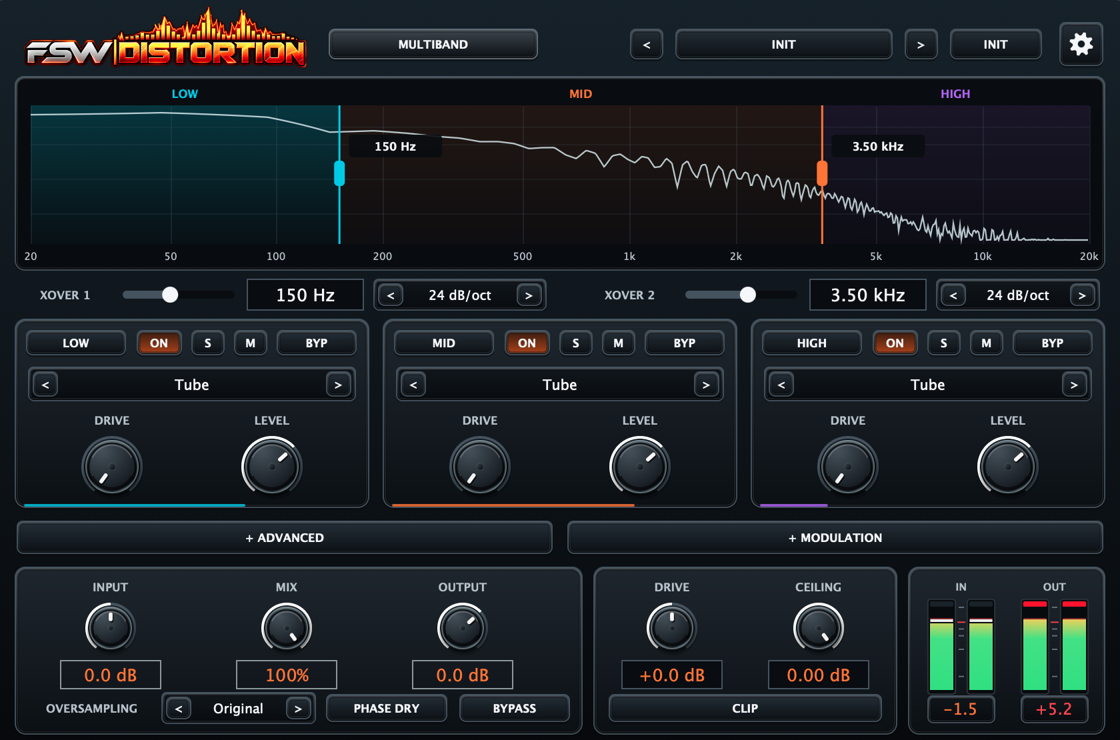Select the MID band name button
This screenshot has width=1120, height=740.
pyautogui.click(x=444, y=343)
